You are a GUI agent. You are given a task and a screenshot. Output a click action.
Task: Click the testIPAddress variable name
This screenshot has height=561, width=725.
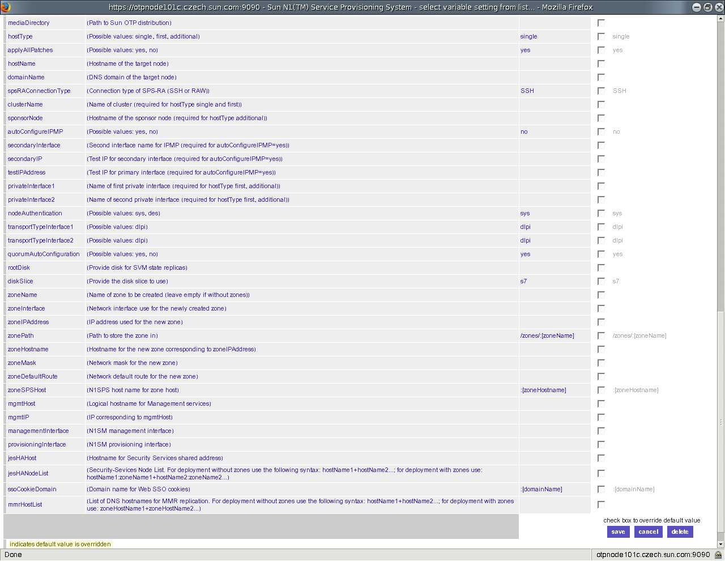tap(27, 172)
